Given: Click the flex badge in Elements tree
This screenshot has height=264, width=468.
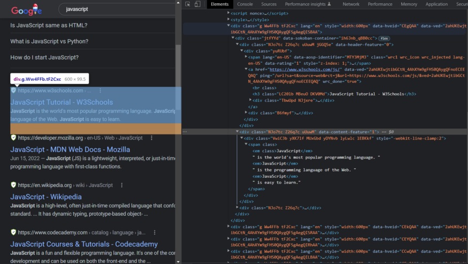Looking at the screenshot, I should [x=384, y=39].
